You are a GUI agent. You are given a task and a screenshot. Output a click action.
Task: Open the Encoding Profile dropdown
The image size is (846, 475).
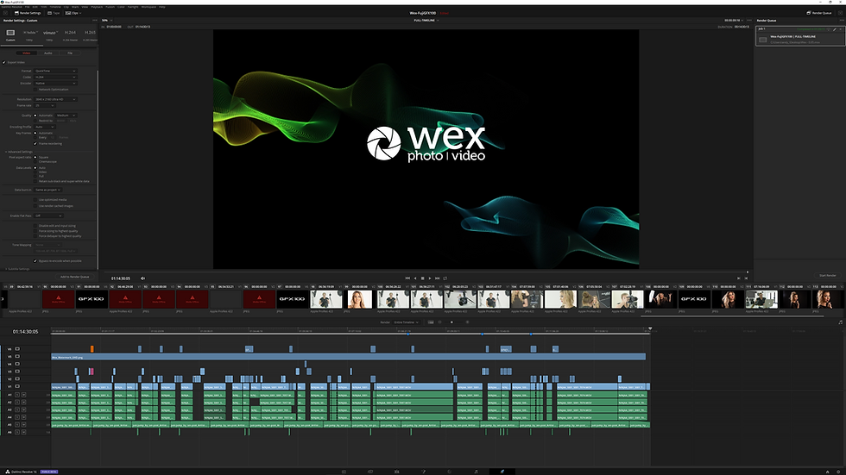(45, 127)
